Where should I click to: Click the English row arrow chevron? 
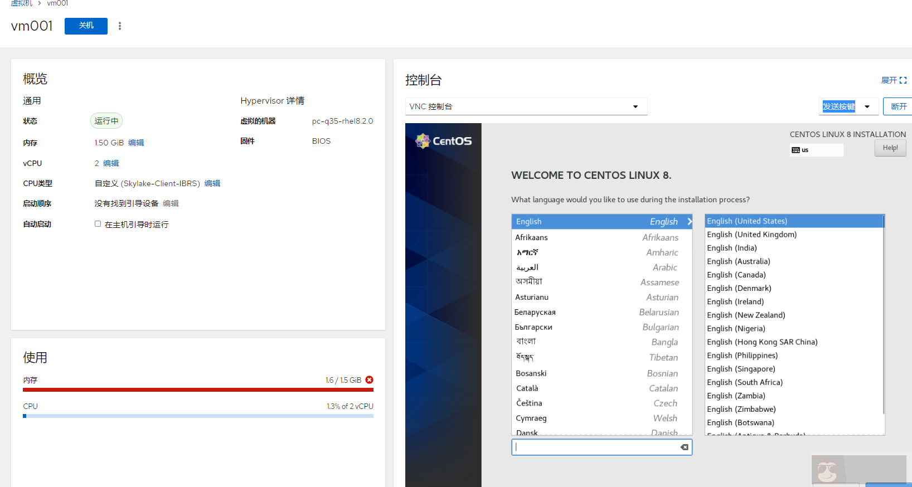coord(689,221)
